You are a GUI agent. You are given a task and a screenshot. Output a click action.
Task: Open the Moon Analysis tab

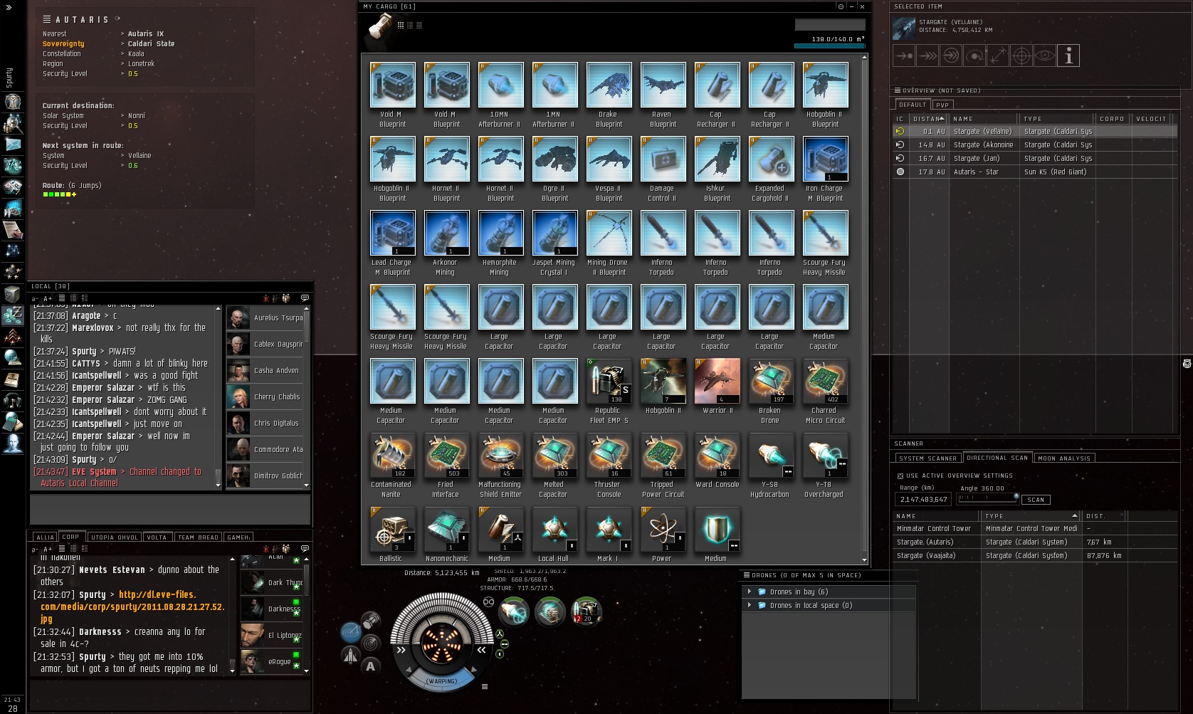(x=1064, y=458)
